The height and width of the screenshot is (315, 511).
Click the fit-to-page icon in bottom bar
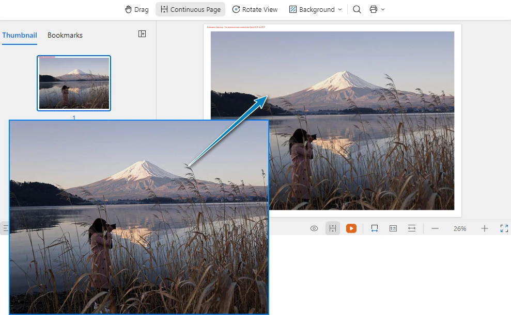375,228
